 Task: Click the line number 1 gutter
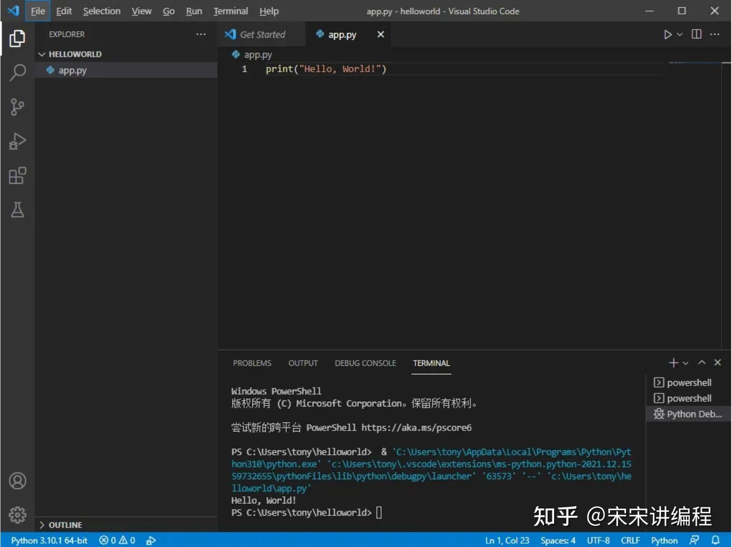click(245, 69)
